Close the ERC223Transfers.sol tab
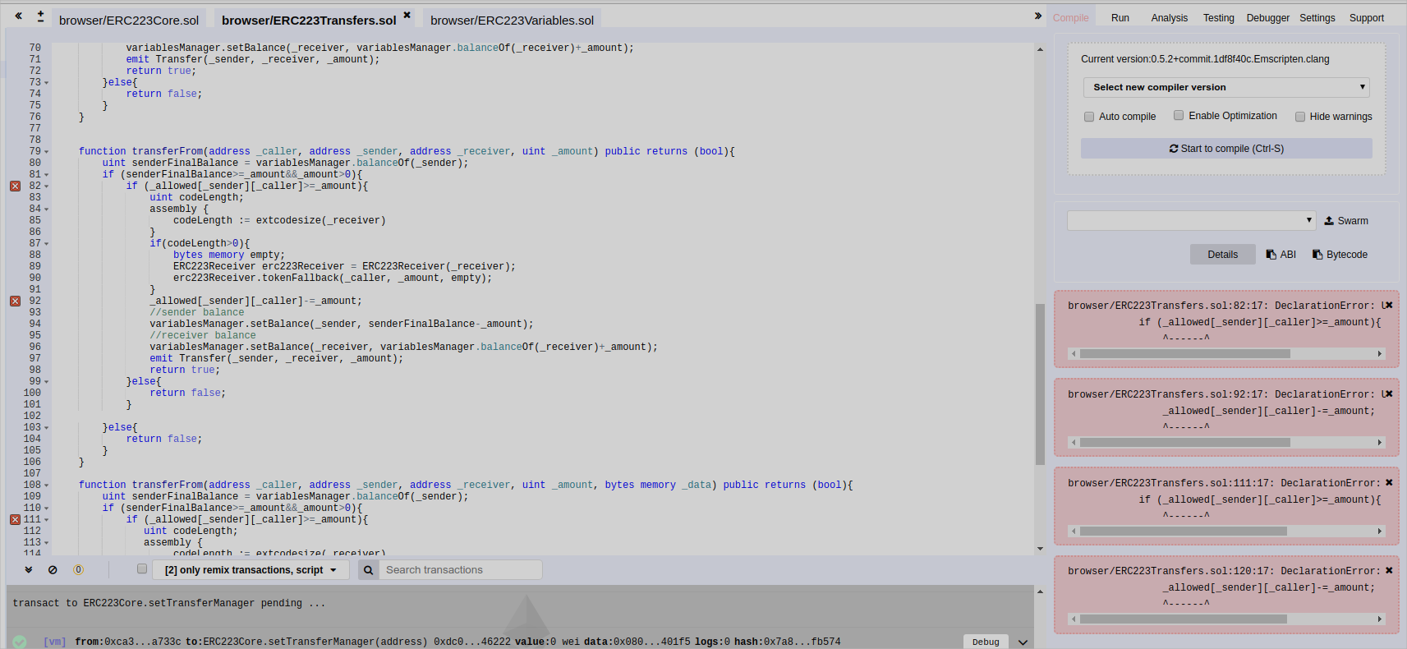Screen dimensions: 1407x649 tap(407, 15)
